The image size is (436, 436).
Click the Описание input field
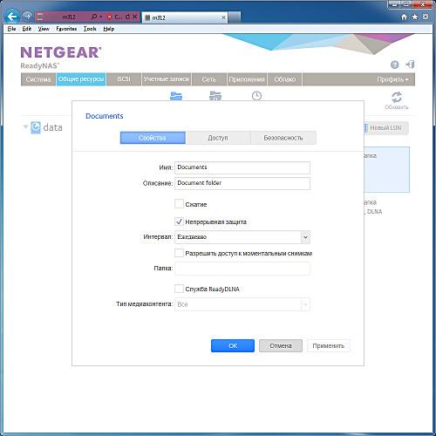point(242,183)
